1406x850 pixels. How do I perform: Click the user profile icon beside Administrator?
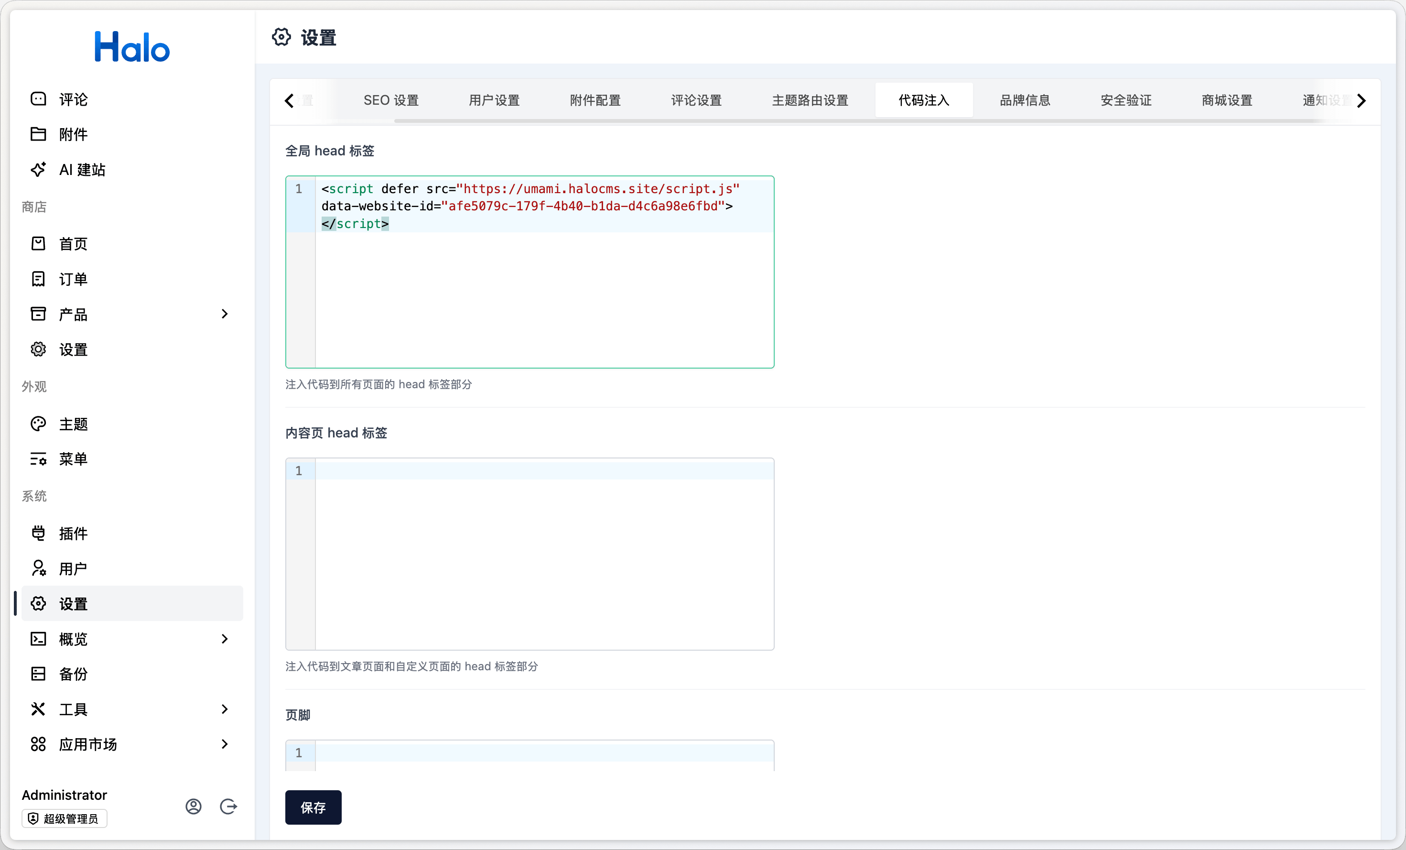tap(194, 806)
